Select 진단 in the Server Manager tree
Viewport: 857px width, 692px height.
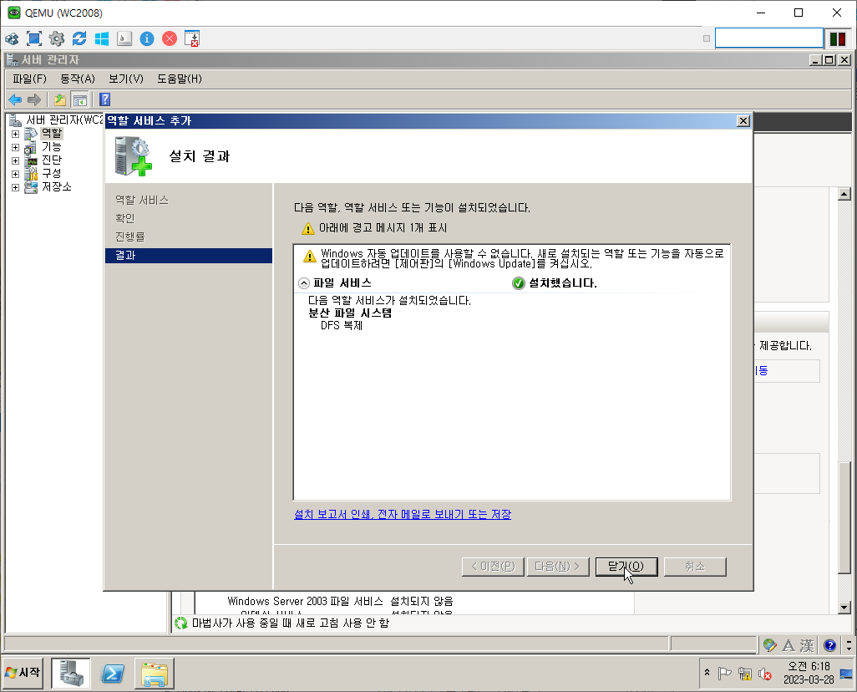coord(52,160)
